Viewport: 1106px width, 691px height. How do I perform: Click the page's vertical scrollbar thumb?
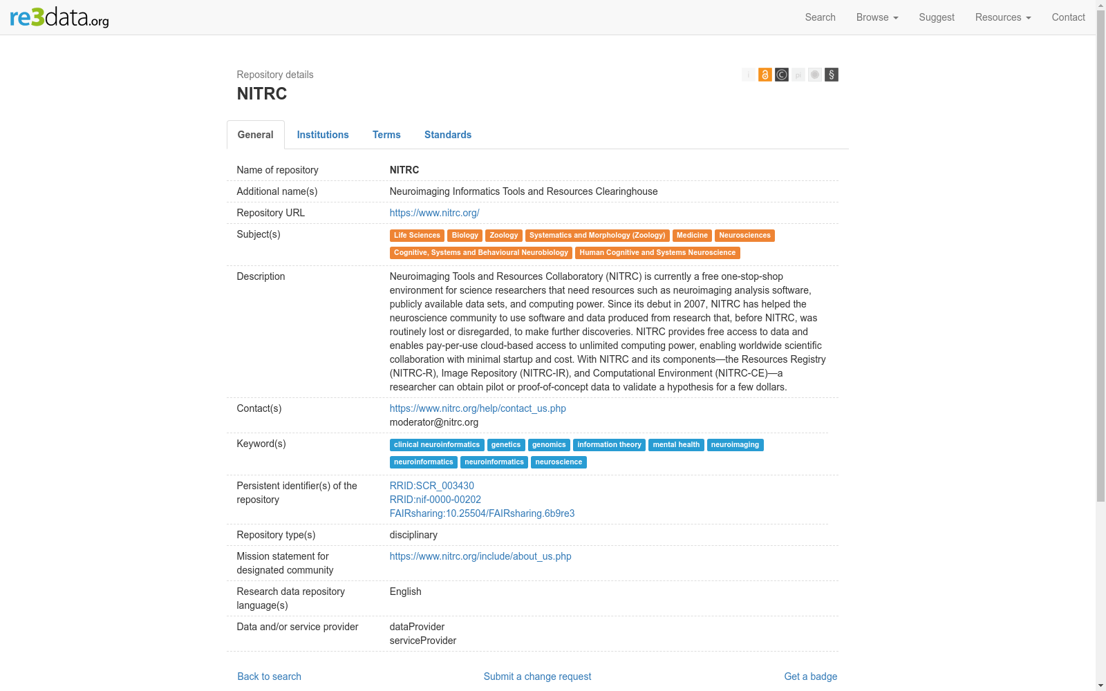point(1100,256)
